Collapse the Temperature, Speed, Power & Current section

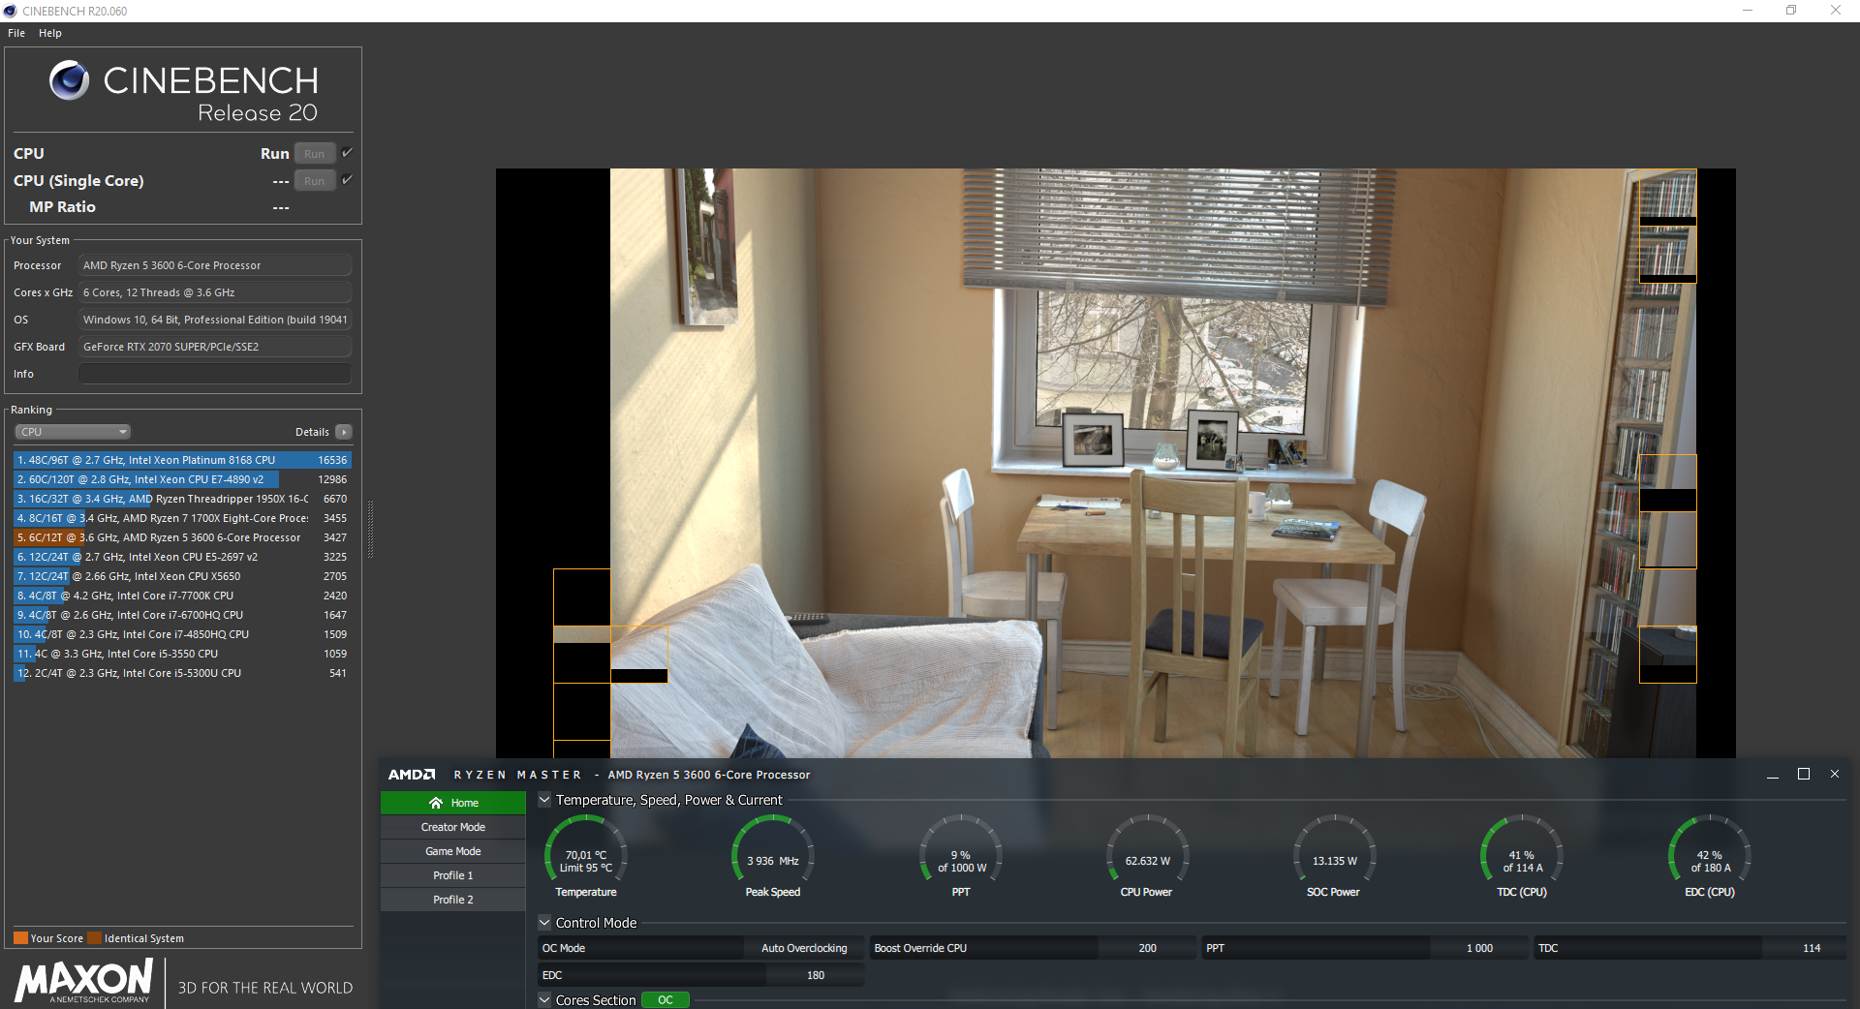pos(544,800)
